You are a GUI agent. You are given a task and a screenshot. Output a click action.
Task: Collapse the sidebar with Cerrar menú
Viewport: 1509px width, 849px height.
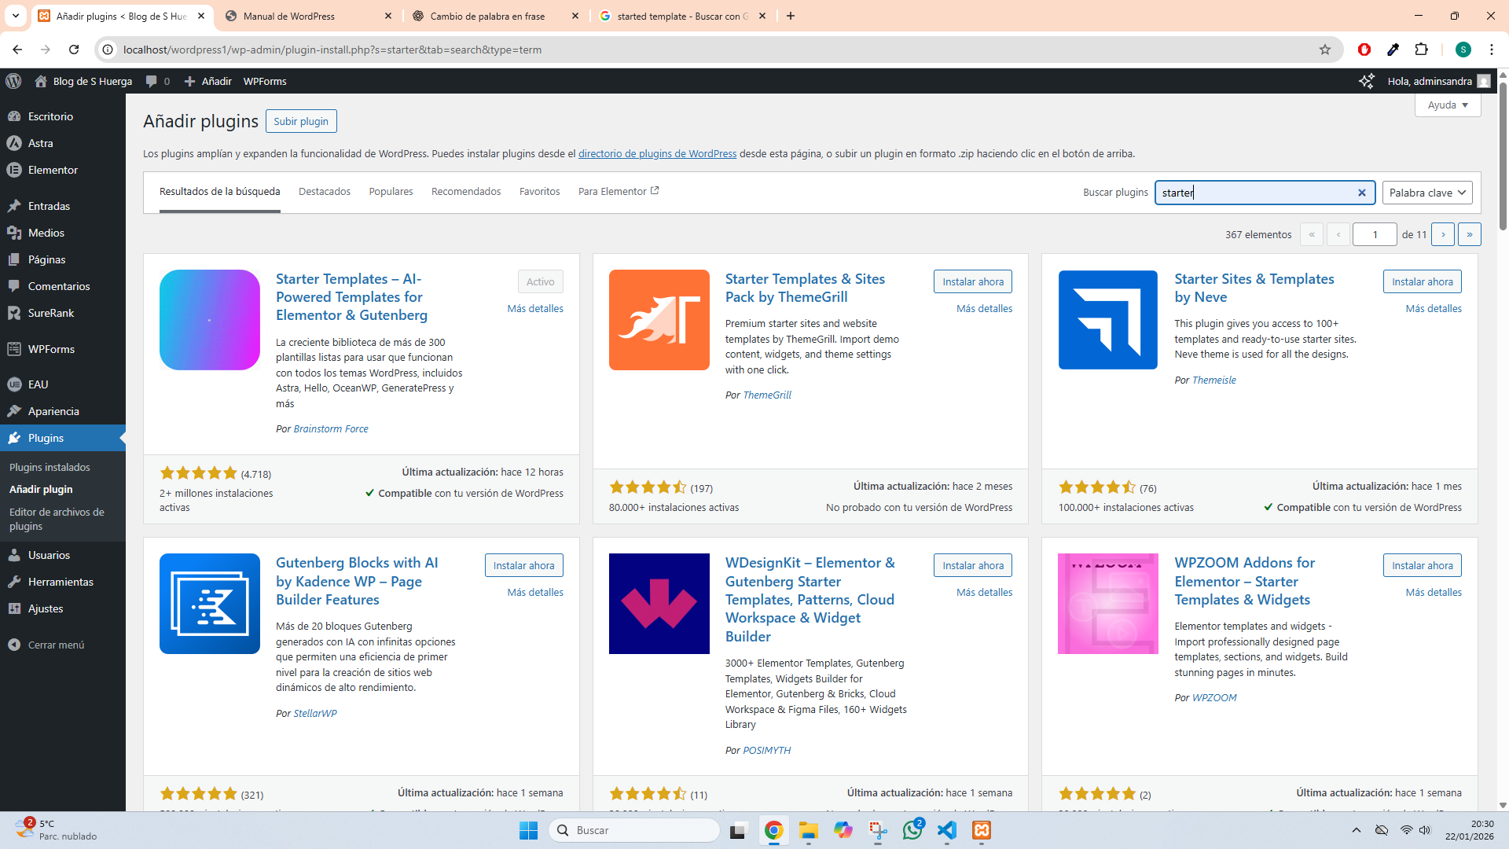tap(55, 645)
